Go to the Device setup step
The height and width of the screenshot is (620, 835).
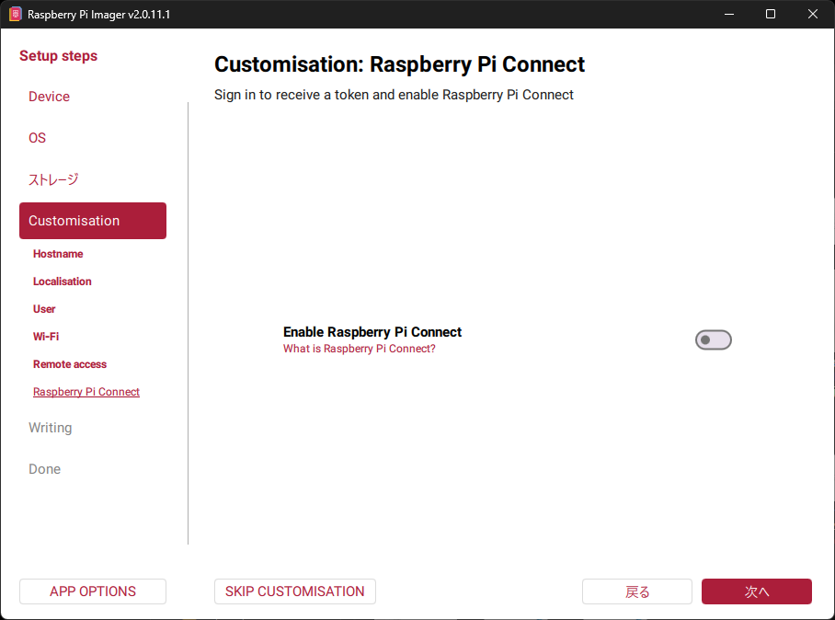pos(49,97)
